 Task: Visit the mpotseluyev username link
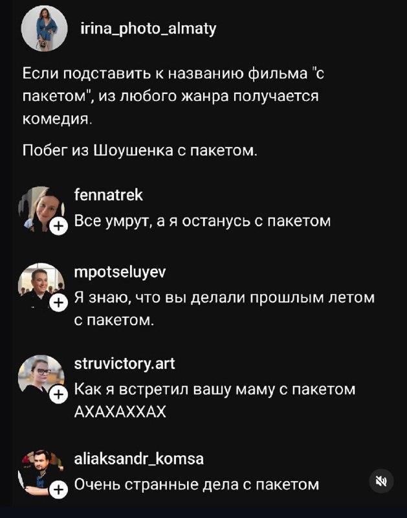[120, 273]
